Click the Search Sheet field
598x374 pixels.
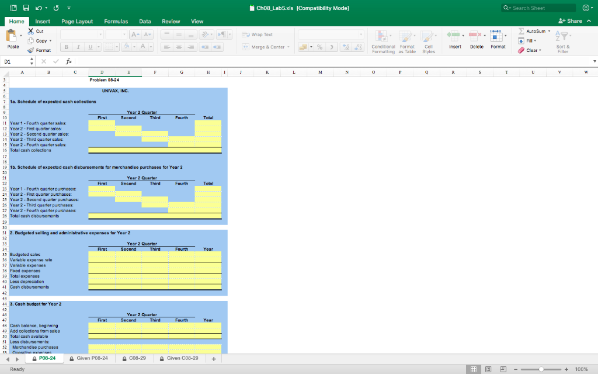tap(538, 8)
